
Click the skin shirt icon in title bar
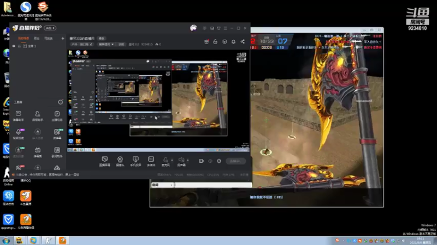pos(219,28)
